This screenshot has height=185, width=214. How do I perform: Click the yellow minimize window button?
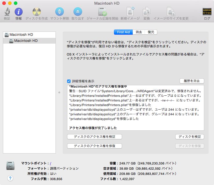point(10,3)
